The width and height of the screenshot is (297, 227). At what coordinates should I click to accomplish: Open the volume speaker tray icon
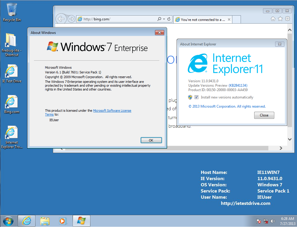click(273, 221)
